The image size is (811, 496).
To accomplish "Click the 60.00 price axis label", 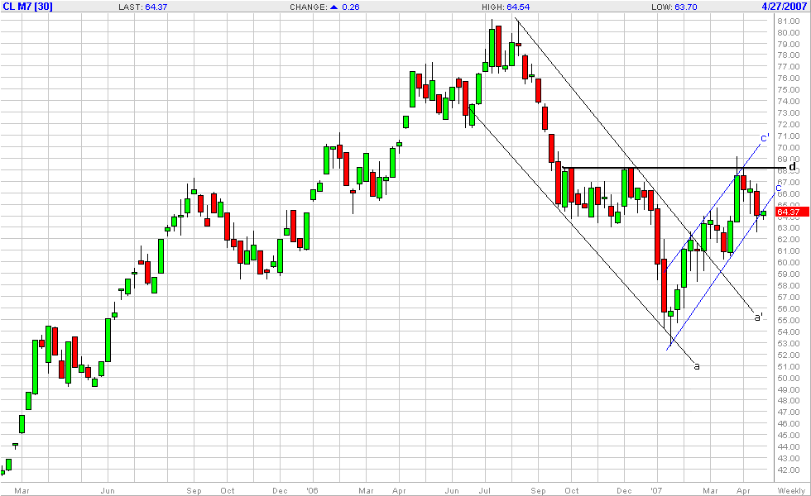I will pyautogui.click(x=789, y=263).
